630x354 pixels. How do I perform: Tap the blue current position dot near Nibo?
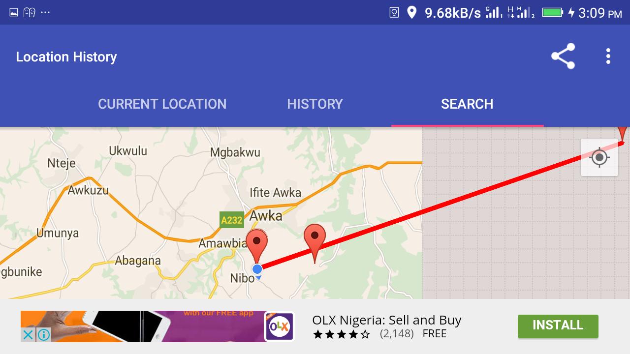tap(257, 269)
